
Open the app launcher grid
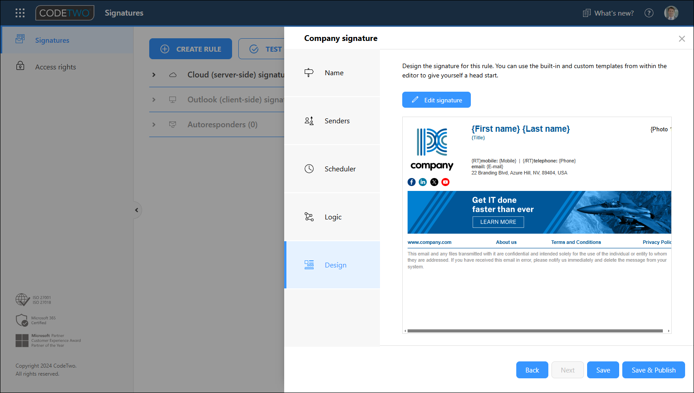(20, 13)
